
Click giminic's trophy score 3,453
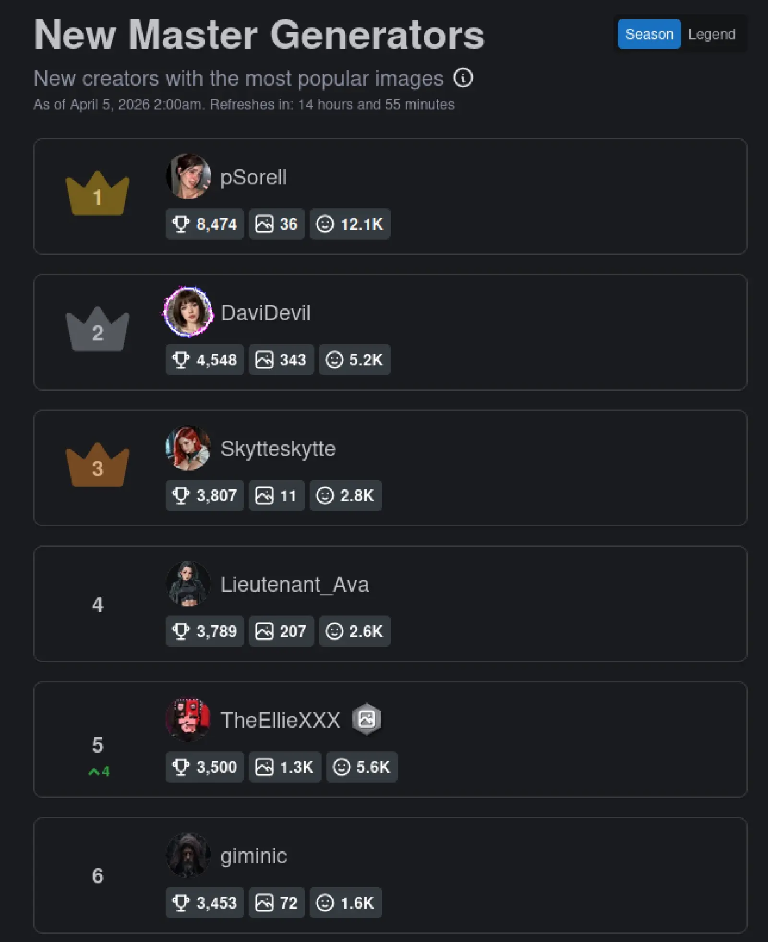click(205, 903)
